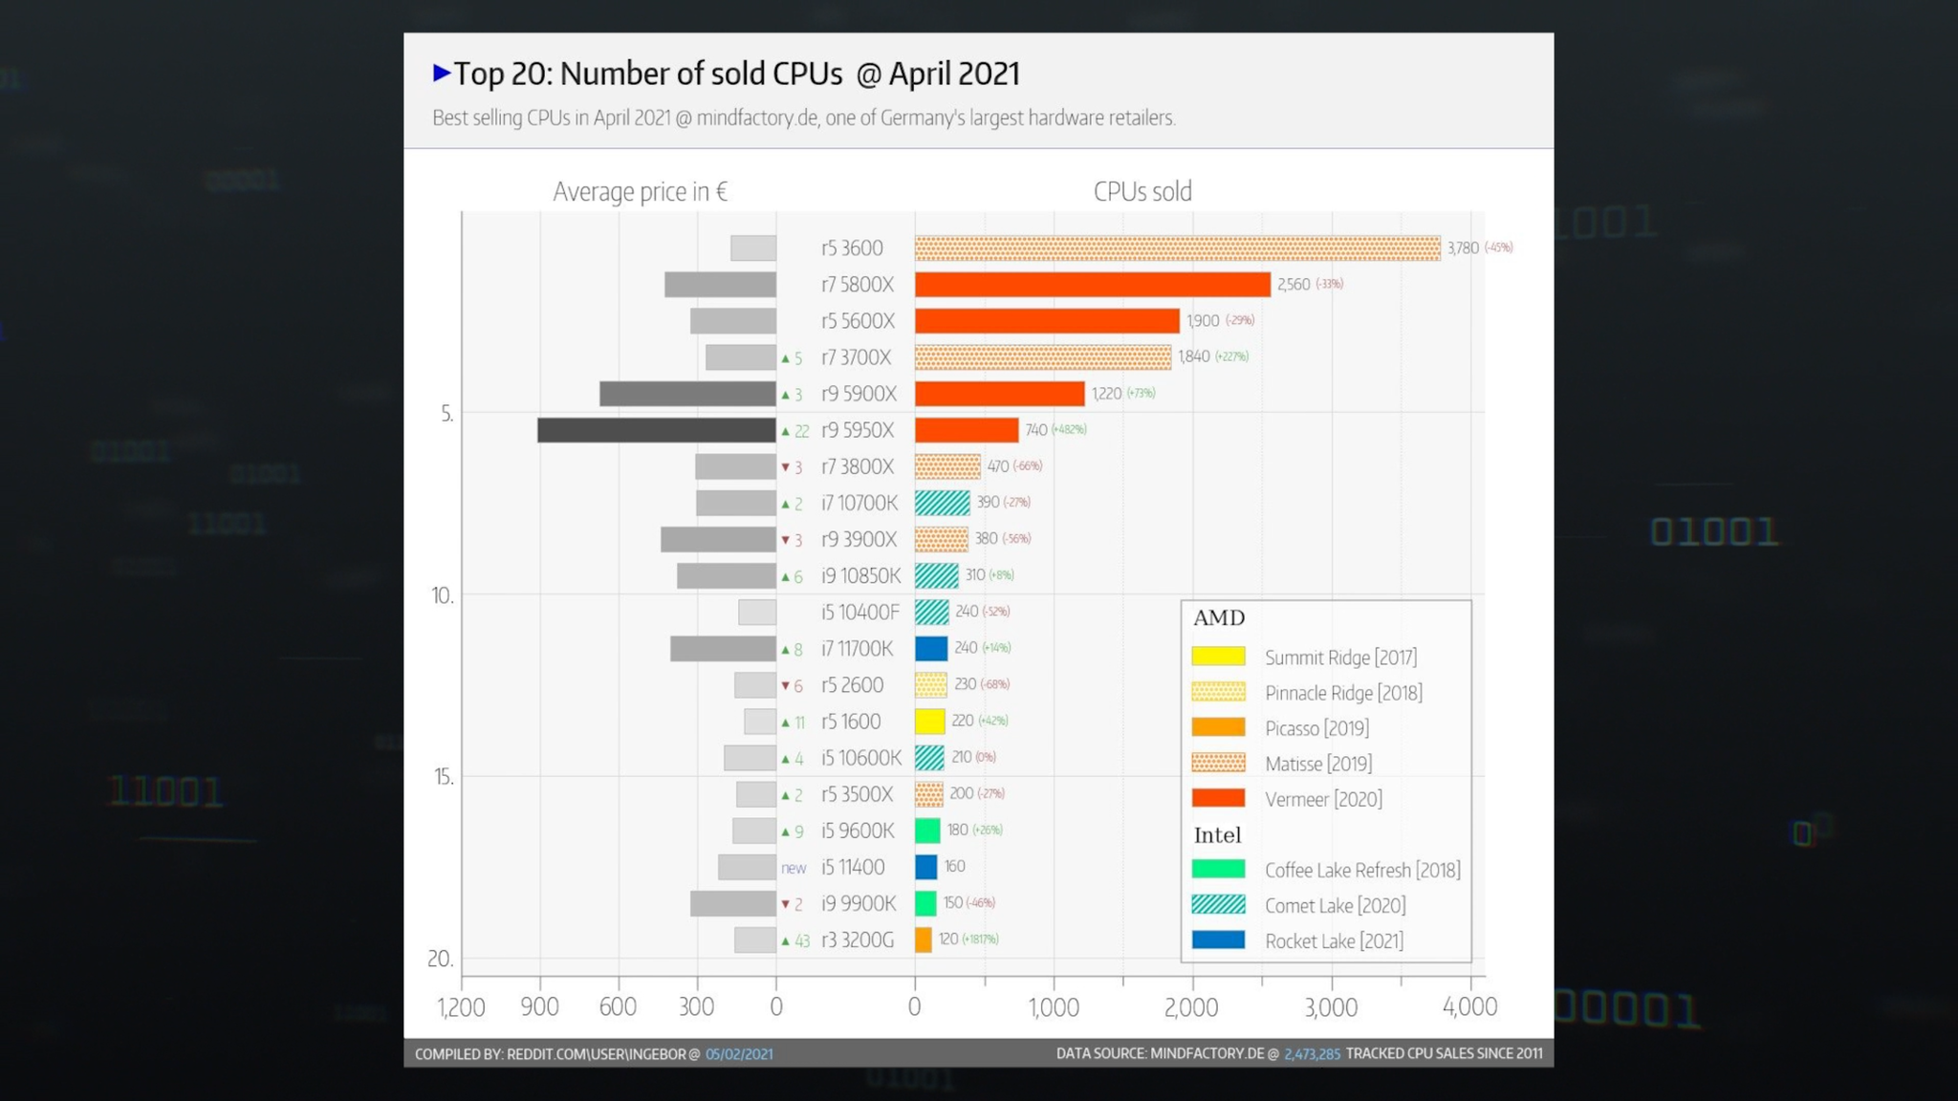Click the 'i5 10600K' CPU label
Screen dimensions: 1958x1101
[x=860, y=758]
